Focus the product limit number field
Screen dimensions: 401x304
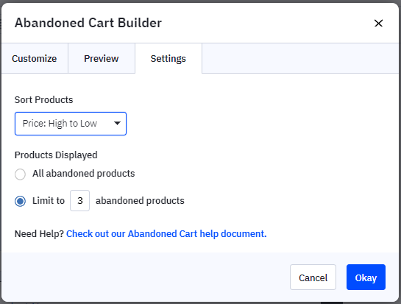pyautogui.click(x=79, y=201)
